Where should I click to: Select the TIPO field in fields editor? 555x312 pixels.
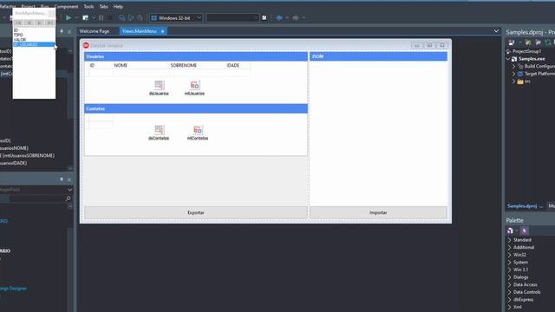point(34,35)
